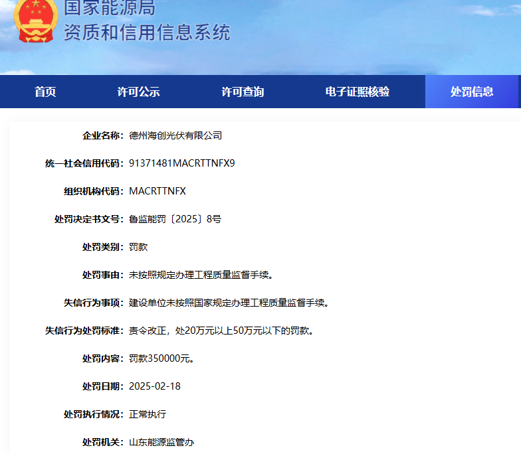The height and width of the screenshot is (454, 521).
Task: Open the 首页 home tab
Action: [x=45, y=92]
